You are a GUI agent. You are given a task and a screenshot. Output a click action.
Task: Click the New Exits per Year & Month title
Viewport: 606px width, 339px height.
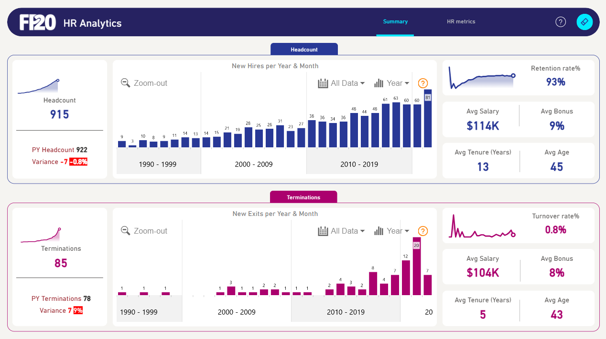click(x=275, y=214)
